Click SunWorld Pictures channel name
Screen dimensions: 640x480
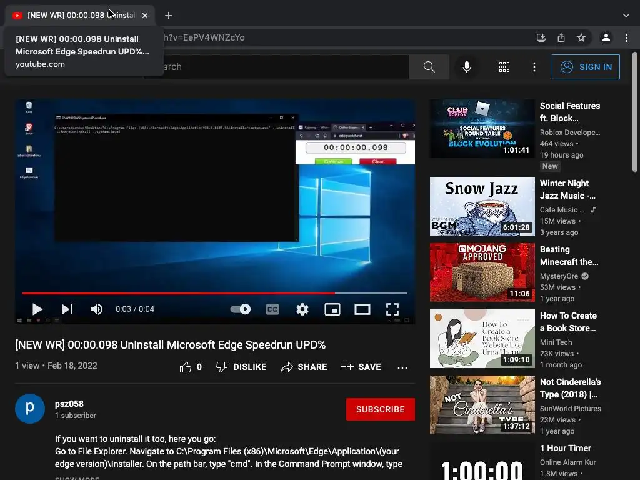pyautogui.click(x=571, y=409)
